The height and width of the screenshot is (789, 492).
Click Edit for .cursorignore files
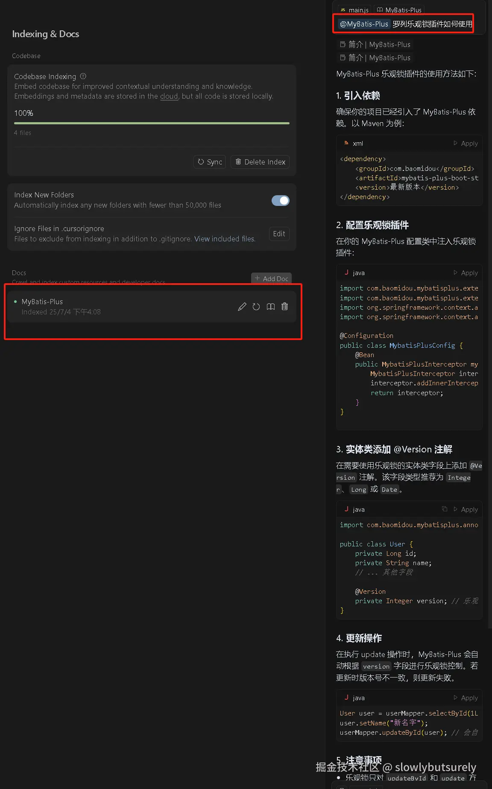(279, 234)
